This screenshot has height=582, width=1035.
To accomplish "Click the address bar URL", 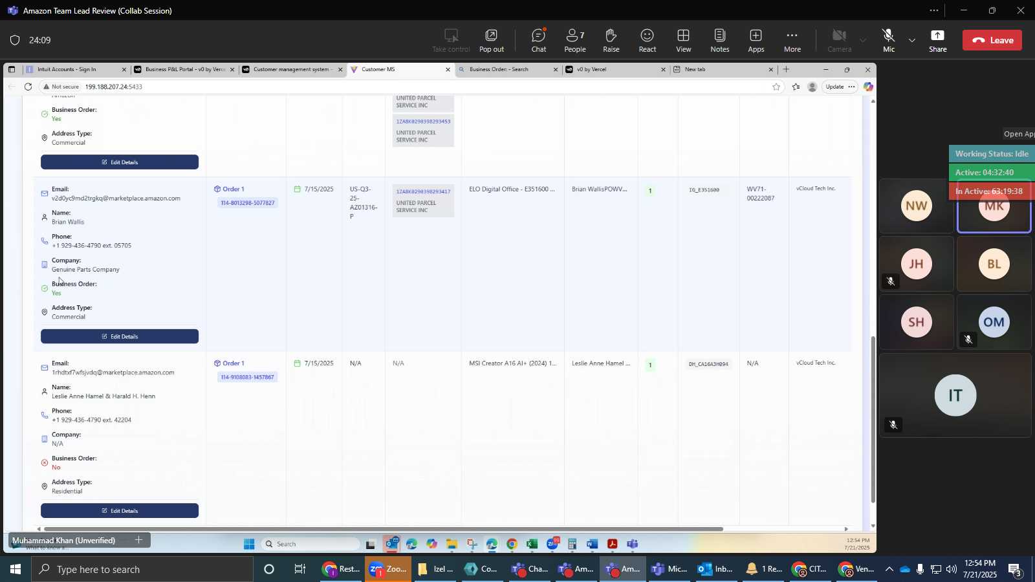I will click(x=114, y=87).
